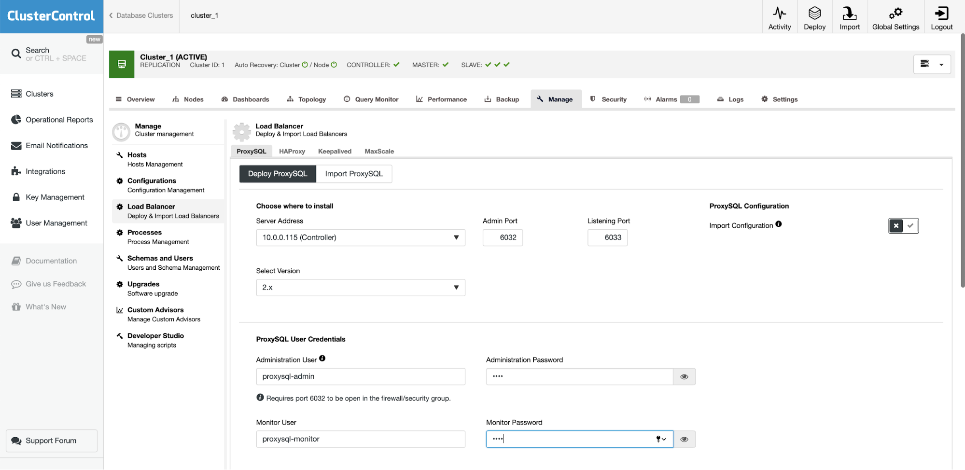The image size is (965, 470).
Task: Open the Activity panel icon
Action: [x=779, y=13]
